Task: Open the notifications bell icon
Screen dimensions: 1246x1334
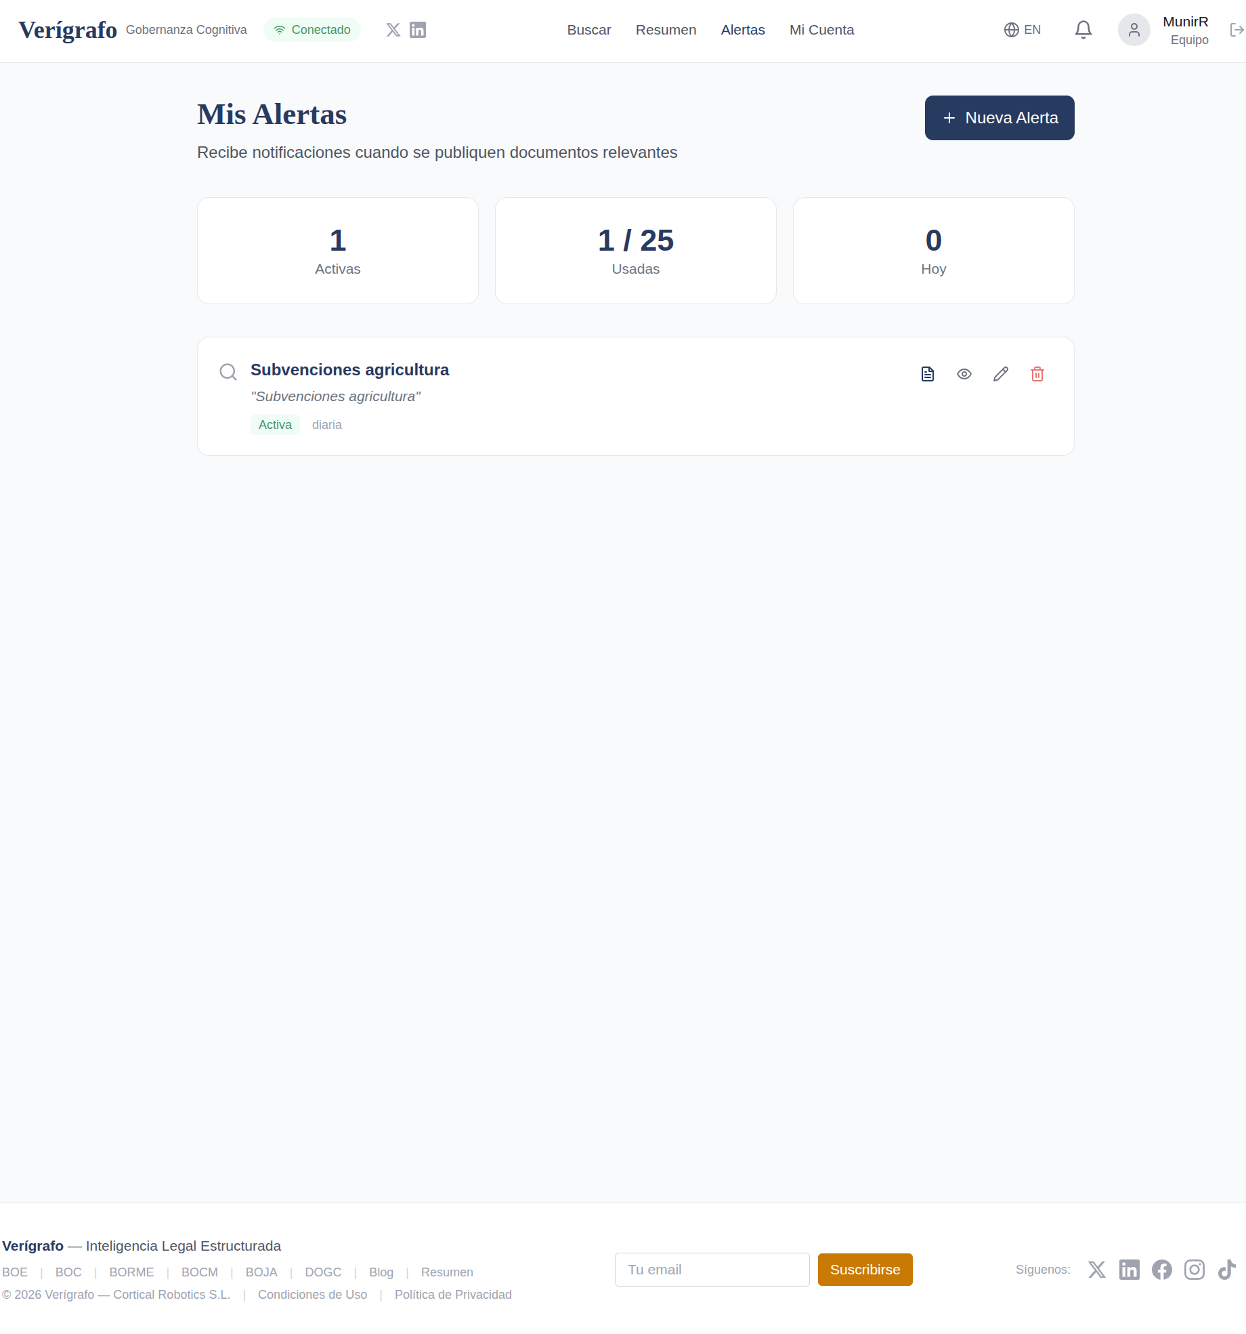Action: 1082,29
